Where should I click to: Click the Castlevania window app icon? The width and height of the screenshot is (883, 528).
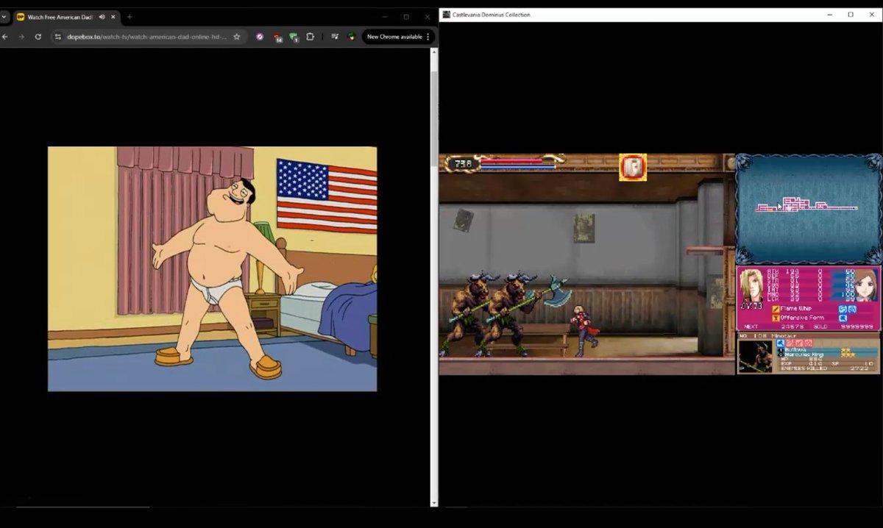(x=446, y=15)
